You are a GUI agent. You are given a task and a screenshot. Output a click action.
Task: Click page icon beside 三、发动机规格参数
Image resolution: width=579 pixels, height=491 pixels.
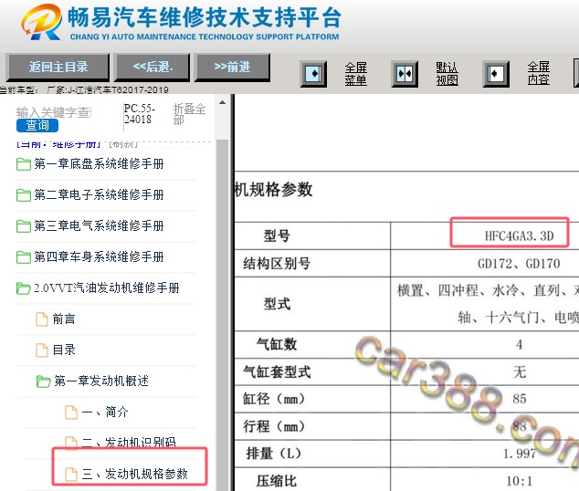tap(71, 475)
